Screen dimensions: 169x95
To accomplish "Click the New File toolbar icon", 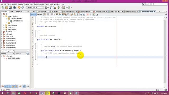I will tap(3, 8).
